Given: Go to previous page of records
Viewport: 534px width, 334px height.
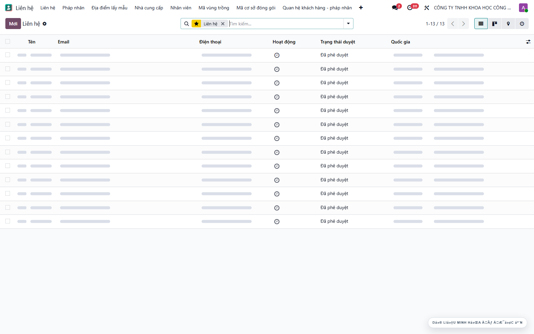Looking at the screenshot, I should point(453,24).
